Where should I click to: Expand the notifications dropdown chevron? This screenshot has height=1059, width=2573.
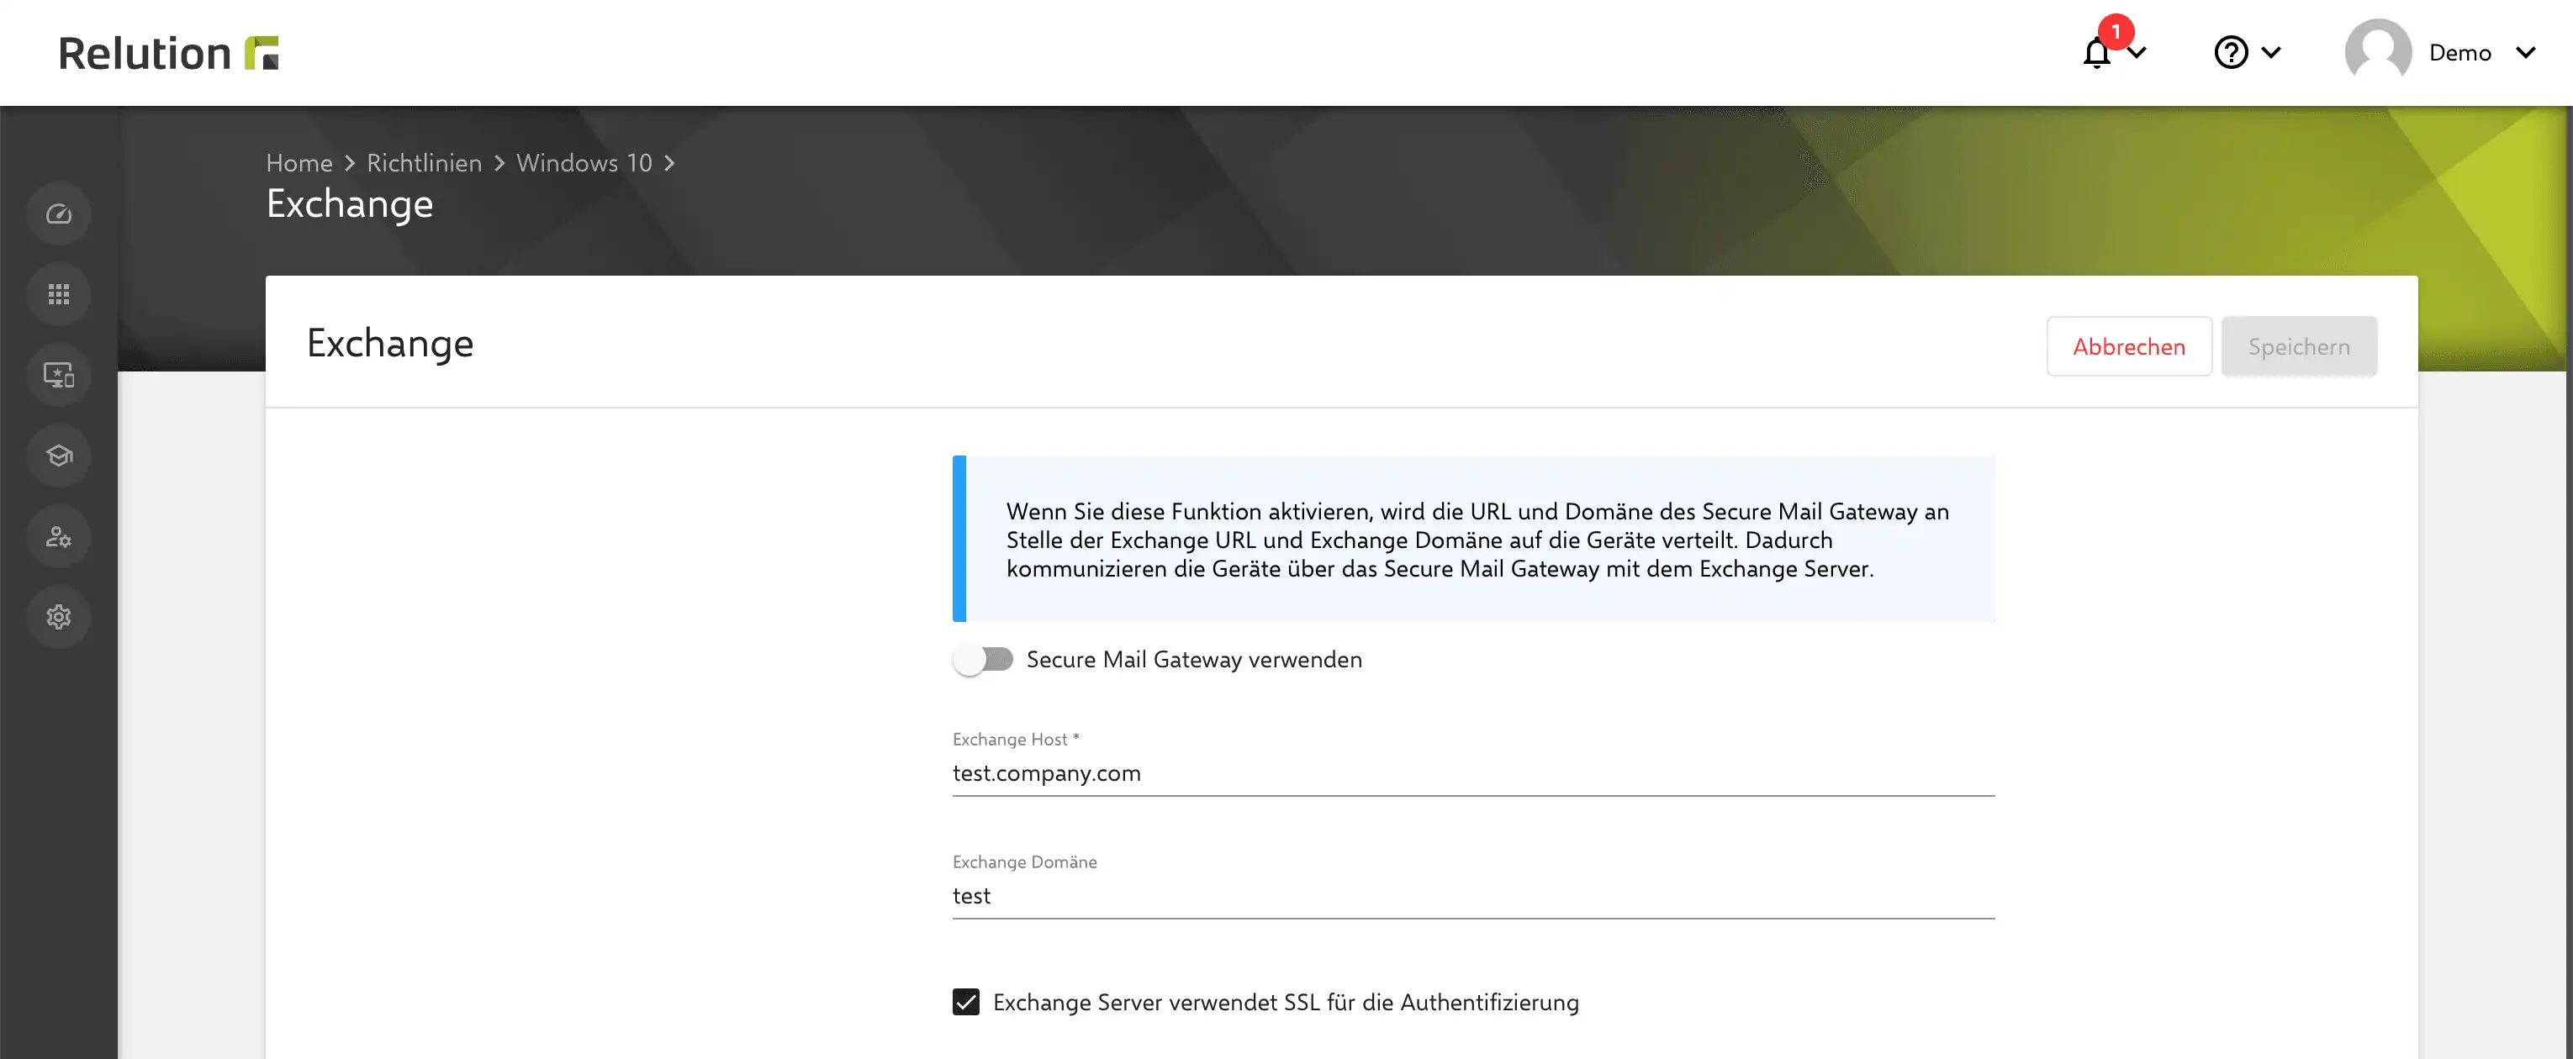(2137, 53)
